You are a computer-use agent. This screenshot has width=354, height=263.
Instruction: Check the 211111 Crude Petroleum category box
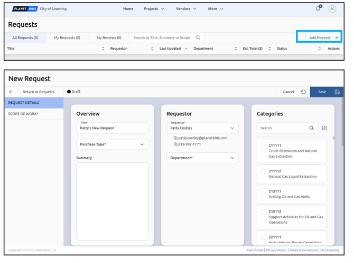263,146
